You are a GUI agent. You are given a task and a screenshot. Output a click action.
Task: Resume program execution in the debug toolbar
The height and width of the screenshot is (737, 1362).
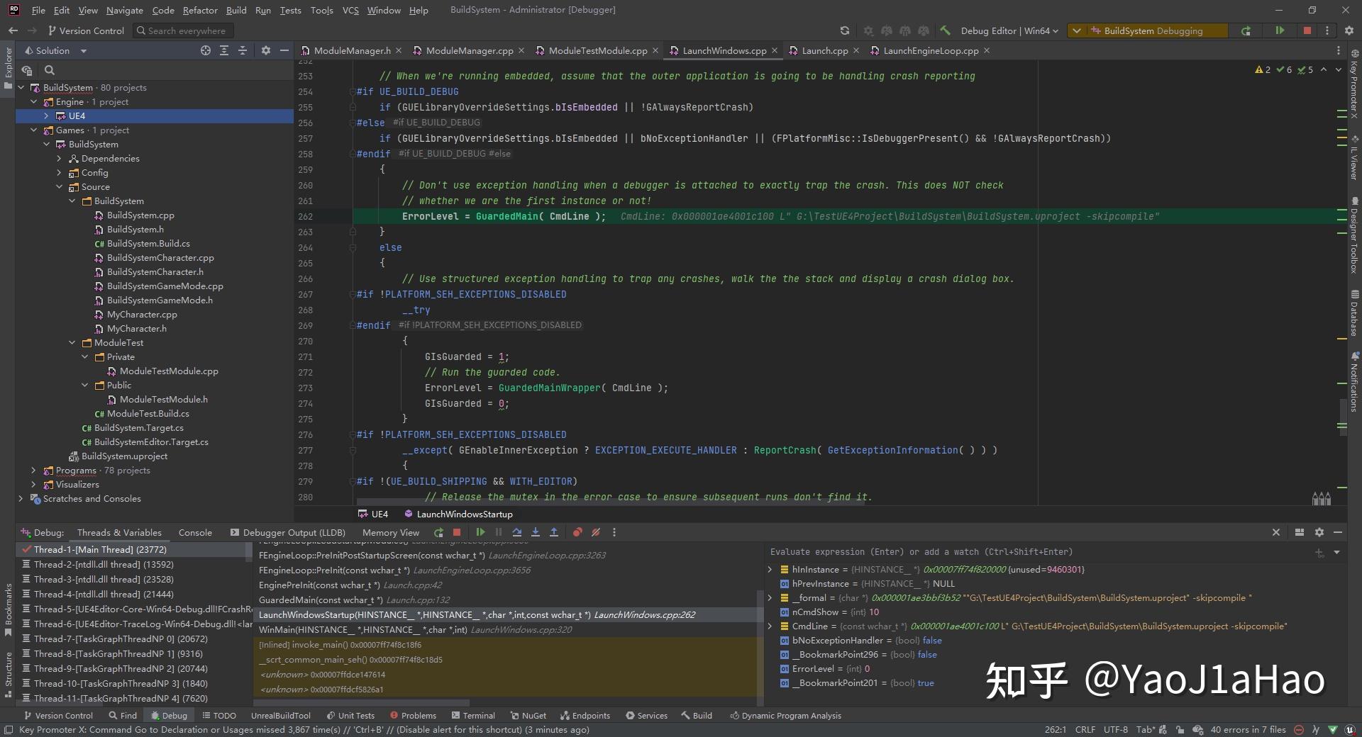point(480,532)
